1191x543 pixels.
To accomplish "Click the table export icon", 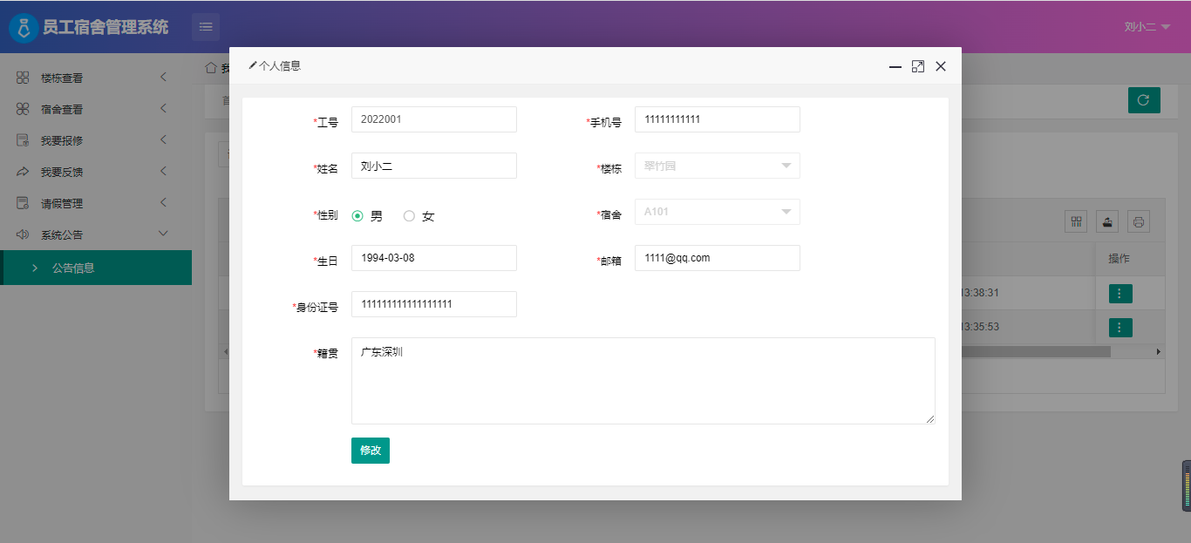I will (1107, 221).
